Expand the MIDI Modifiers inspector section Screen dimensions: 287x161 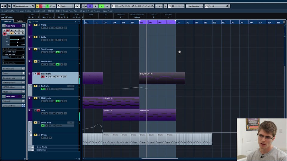(13, 87)
